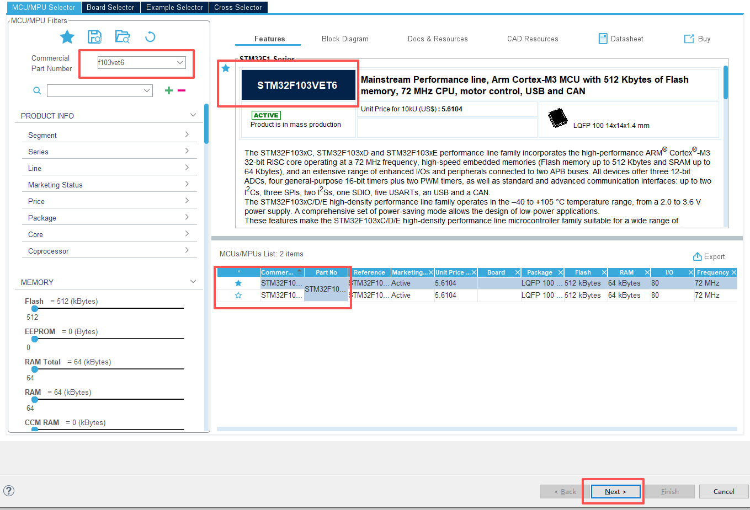Open the Datasheet document icon
This screenshot has height=510, width=750.
pyautogui.click(x=603, y=39)
